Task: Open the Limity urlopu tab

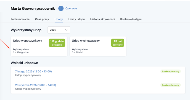Action: click(76, 19)
